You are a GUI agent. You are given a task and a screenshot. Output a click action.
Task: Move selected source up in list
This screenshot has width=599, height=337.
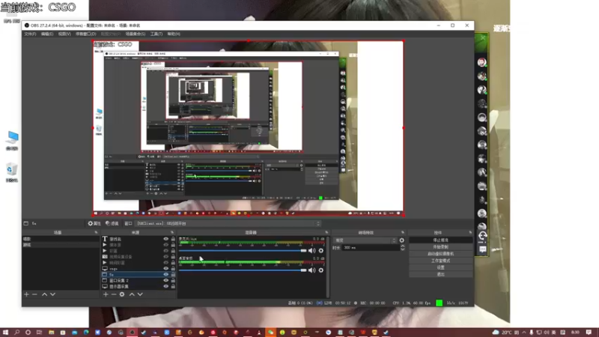(x=132, y=294)
